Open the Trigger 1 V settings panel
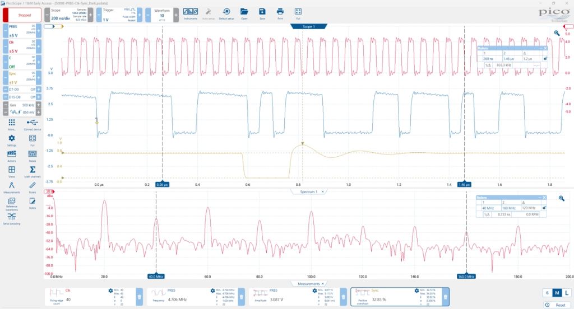Screen dimensions: 574x309 click(x=119, y=15)
